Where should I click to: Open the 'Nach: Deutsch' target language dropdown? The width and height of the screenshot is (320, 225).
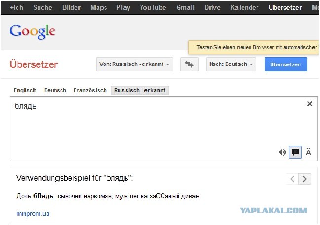(x=231, y=64)
